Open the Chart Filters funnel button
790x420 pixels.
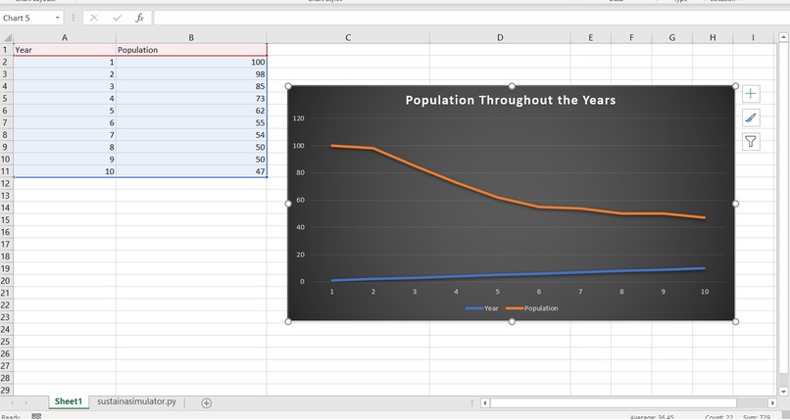point(751,142)
